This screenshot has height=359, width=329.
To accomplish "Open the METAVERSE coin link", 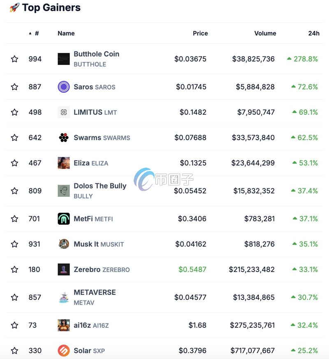I will click(95, 292).
